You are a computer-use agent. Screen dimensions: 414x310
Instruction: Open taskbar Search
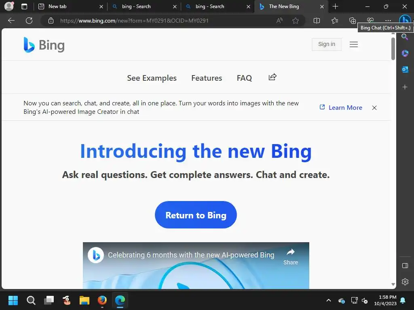pos(31,300)
